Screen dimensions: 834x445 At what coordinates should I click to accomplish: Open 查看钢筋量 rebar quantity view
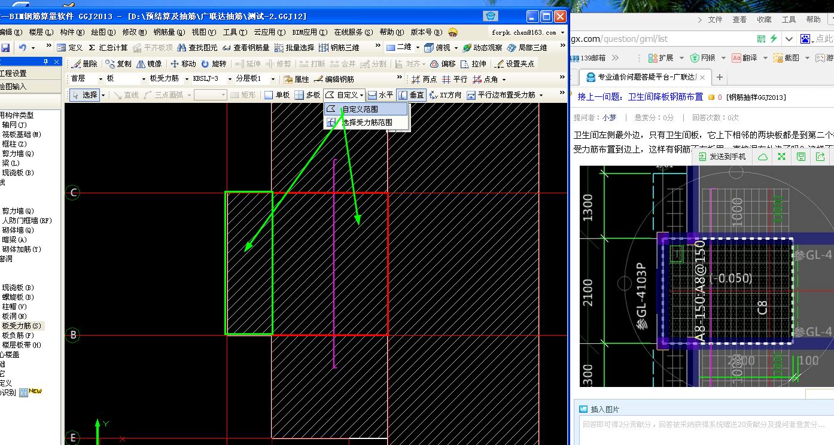(246, 47)
